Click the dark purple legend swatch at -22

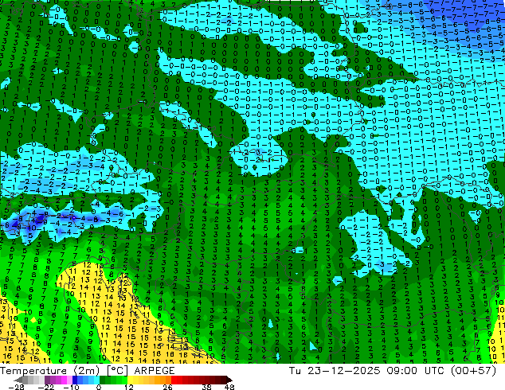pos(47,380)
